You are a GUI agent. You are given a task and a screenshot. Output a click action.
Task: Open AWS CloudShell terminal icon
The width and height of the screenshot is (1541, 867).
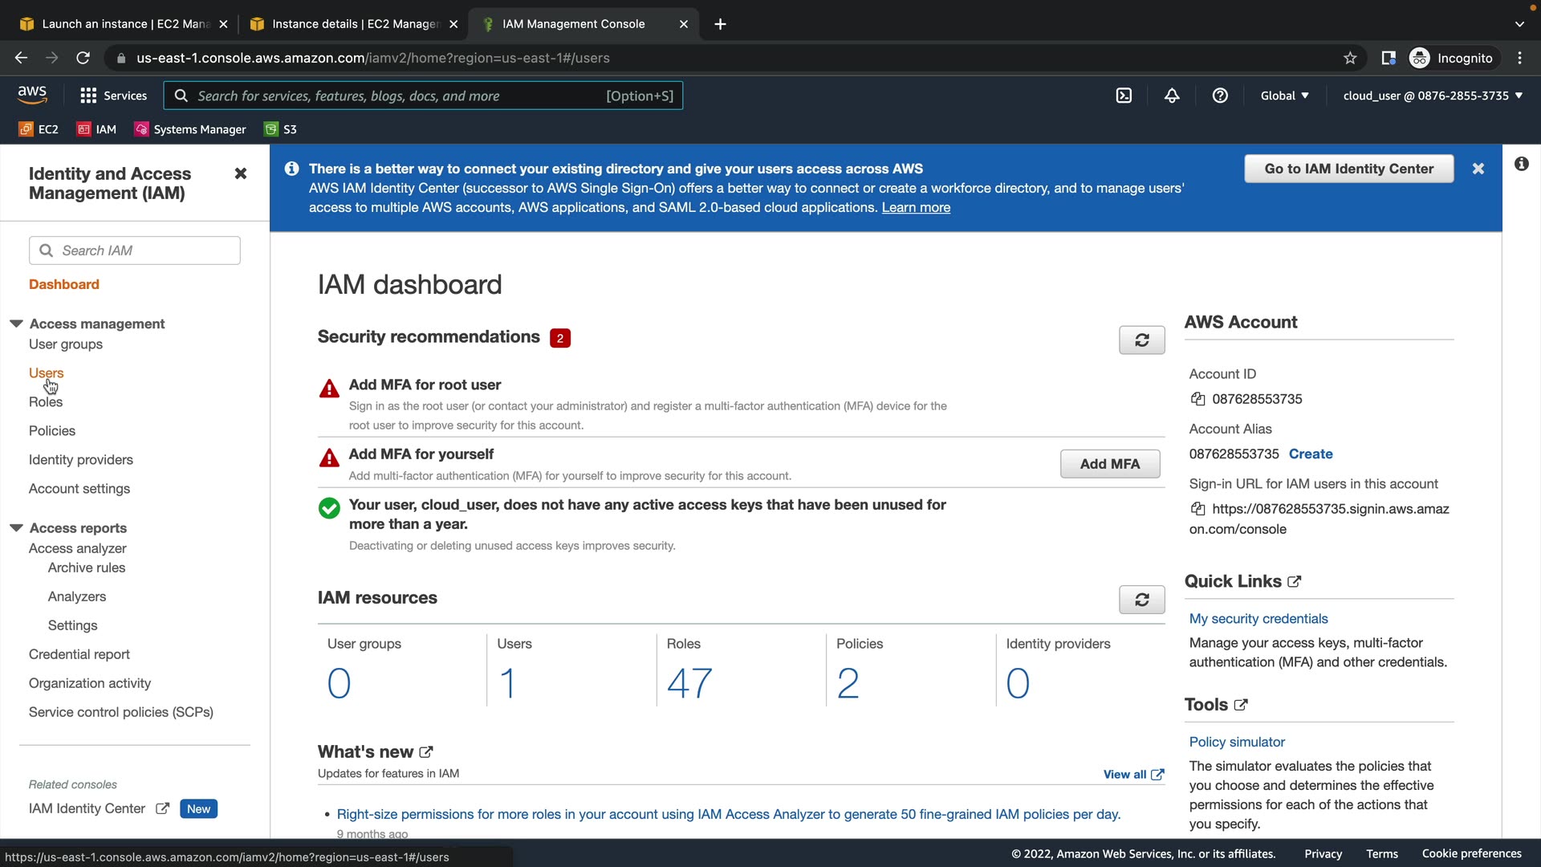(1124, 96)
